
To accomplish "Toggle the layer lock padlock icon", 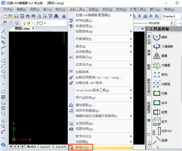I will [x=37, y=23].
